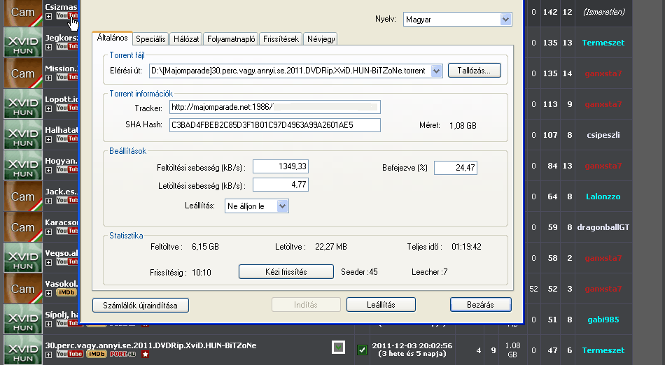
Task: Expand the plus box in the Vasokol row
Action: [x=49, y=293]
